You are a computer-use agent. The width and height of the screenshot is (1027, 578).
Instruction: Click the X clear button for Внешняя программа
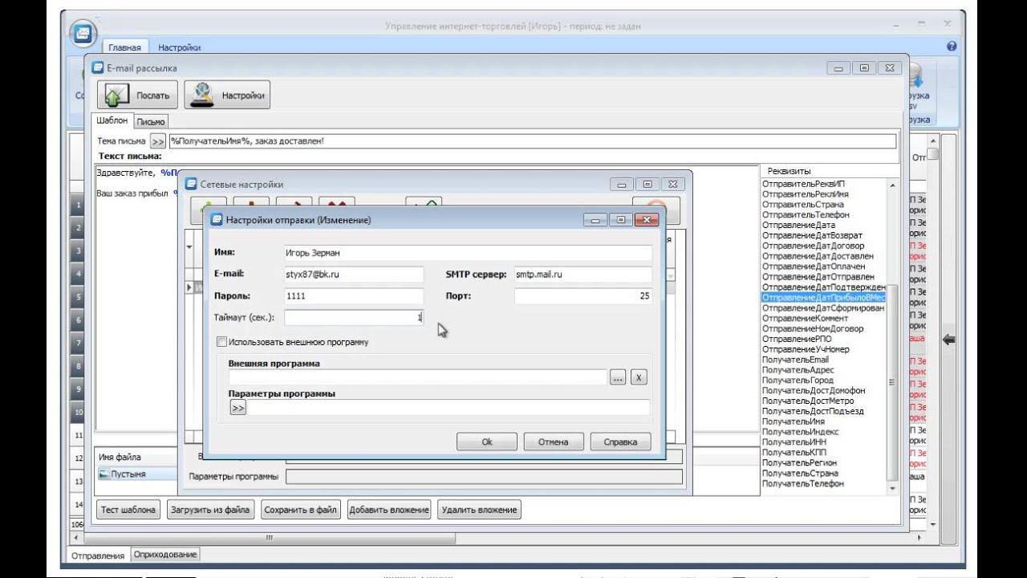(638, 377)
